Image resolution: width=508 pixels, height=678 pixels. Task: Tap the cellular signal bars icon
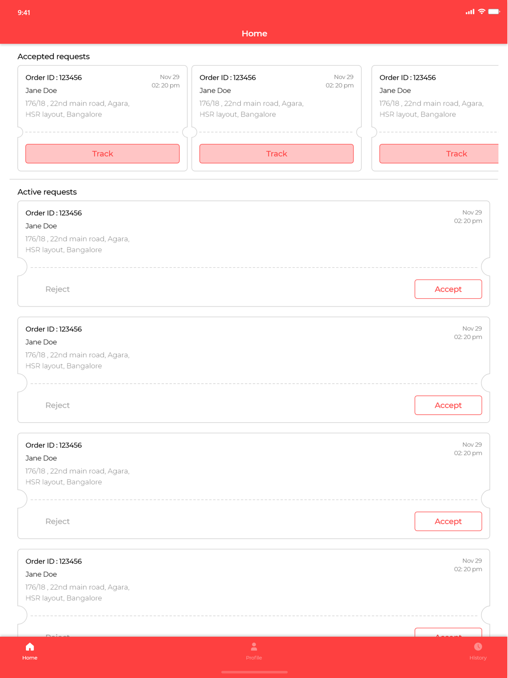pos(470,12)
